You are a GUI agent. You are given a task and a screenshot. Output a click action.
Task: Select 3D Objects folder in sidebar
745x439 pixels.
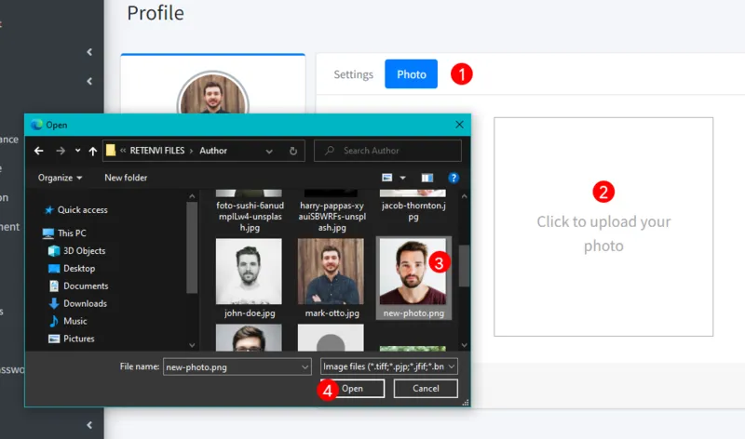point(84,251)
